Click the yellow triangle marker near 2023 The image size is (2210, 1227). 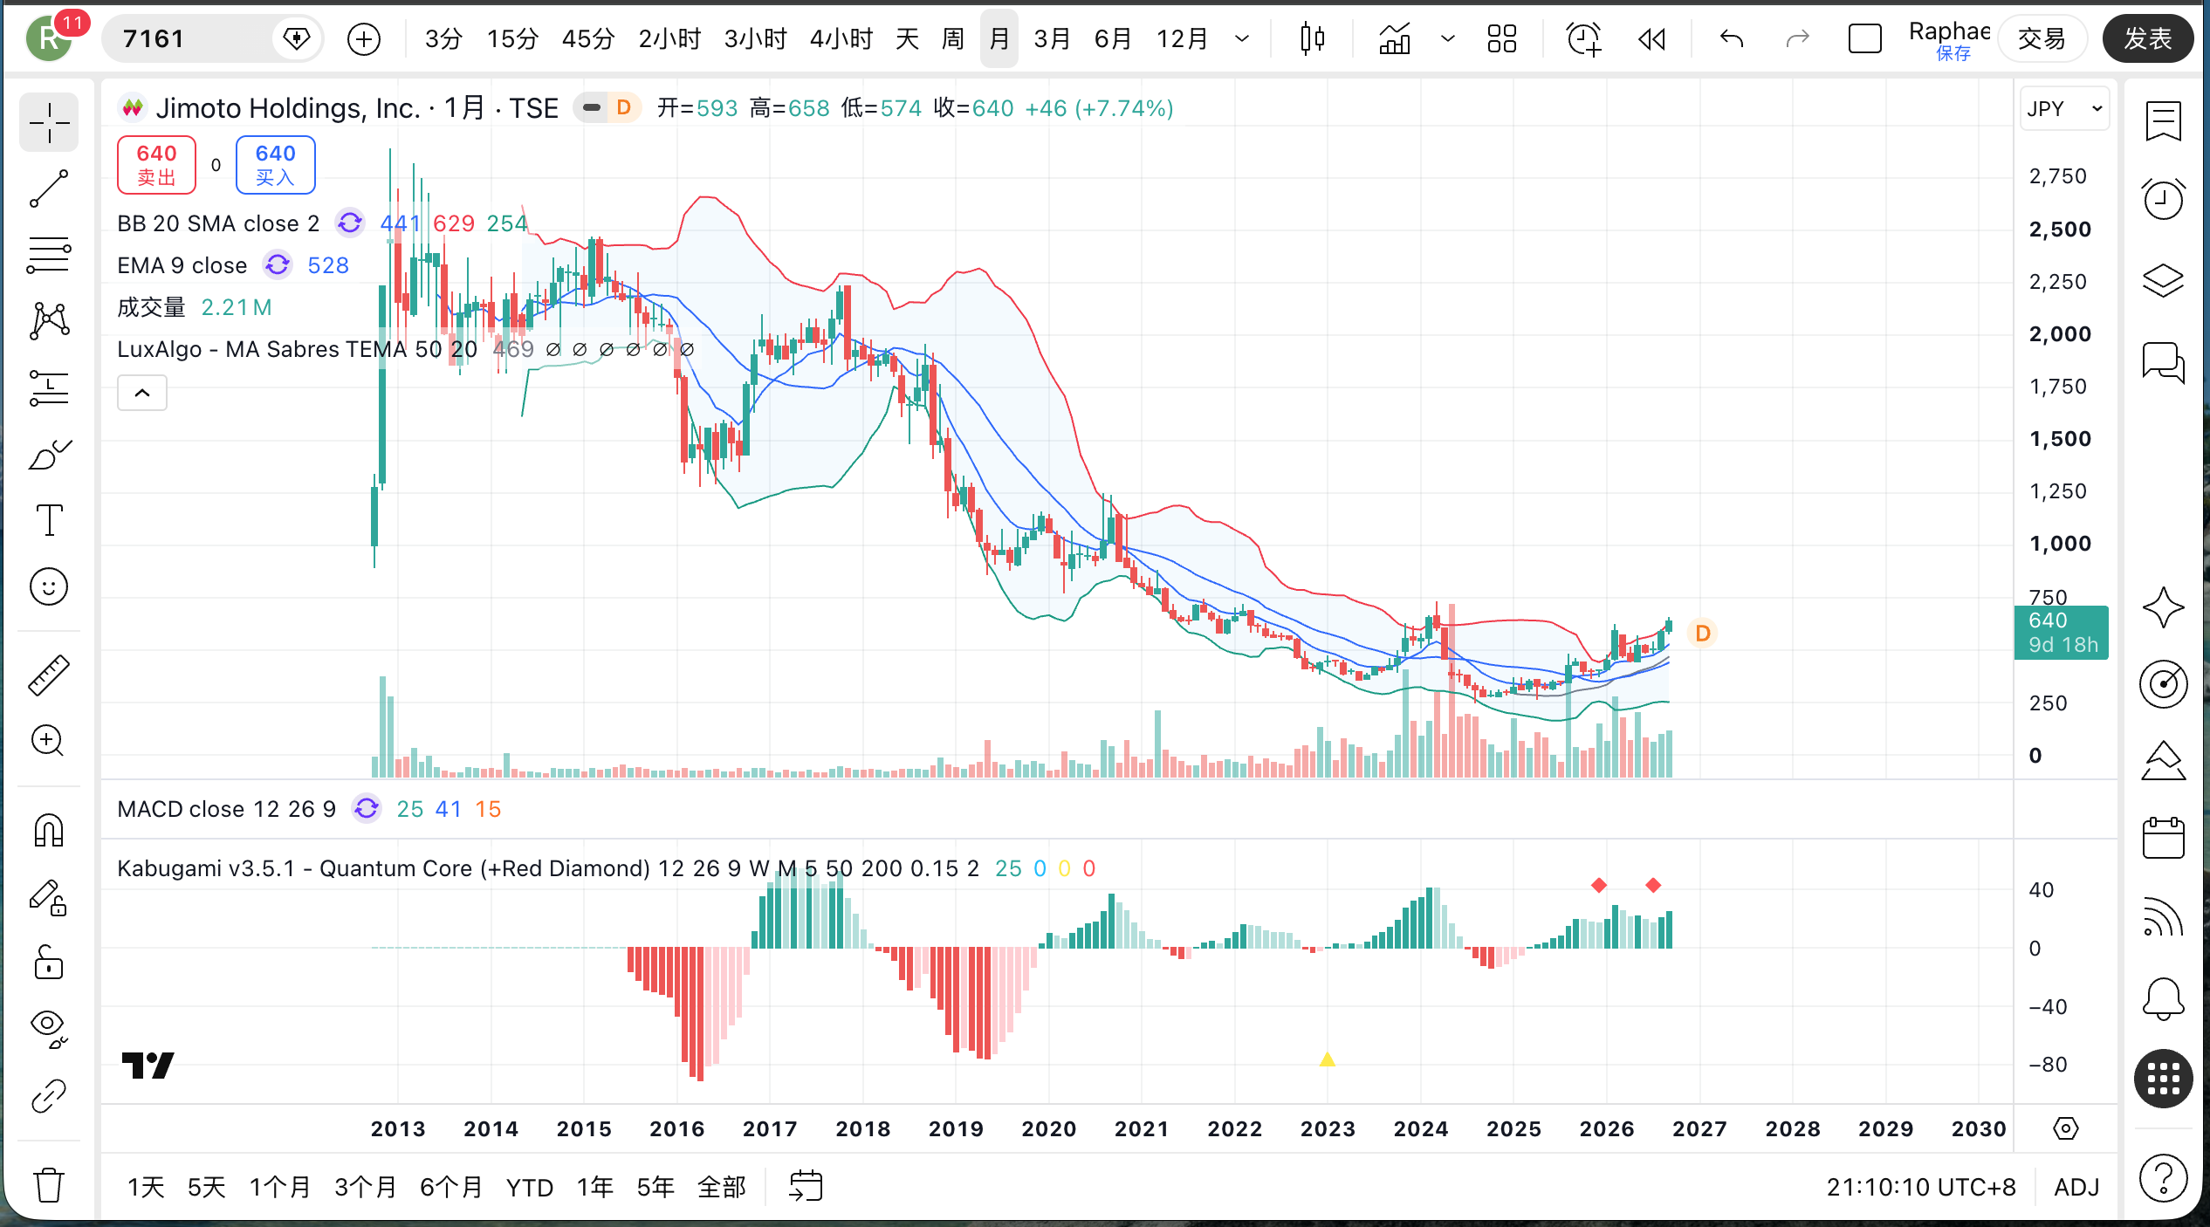pyautogui.click(x=1328, y=1059)
